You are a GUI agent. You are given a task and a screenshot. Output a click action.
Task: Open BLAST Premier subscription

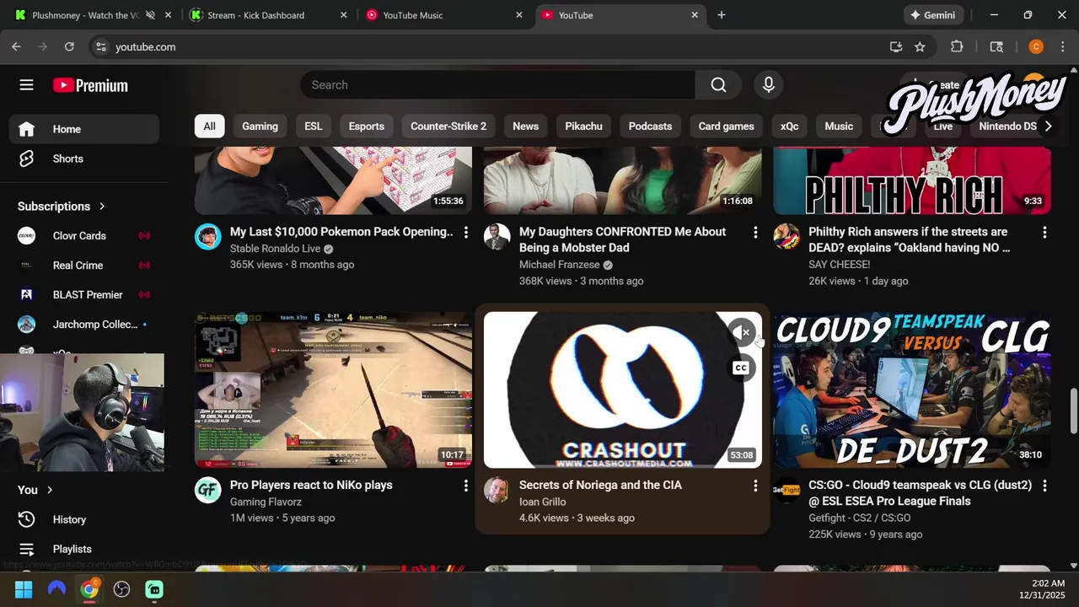[84, 295]
